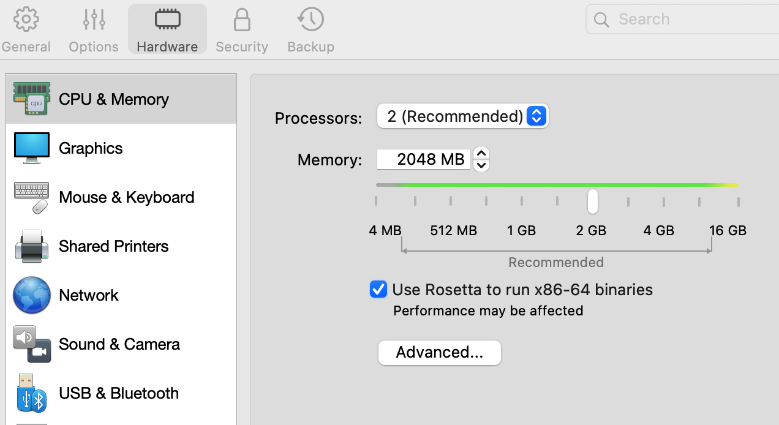Increase memory with the up stepper arrow
This screenshot has height=425, width=779.
point(482,154)
